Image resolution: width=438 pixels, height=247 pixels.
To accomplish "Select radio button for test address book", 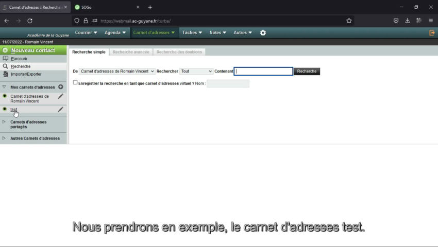I will coord(5,109).
